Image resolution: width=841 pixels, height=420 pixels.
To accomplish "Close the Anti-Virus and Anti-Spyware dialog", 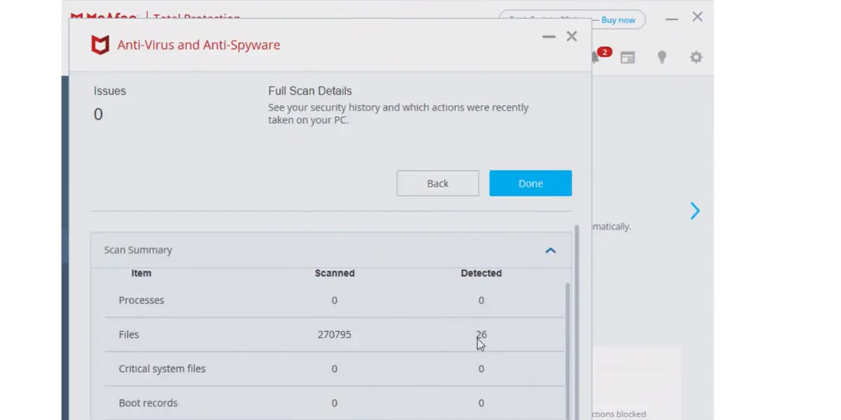I will coord(572,36).
